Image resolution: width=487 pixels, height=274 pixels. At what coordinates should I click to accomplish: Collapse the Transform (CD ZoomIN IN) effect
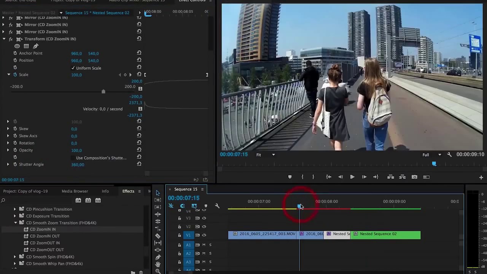(4, 39)
